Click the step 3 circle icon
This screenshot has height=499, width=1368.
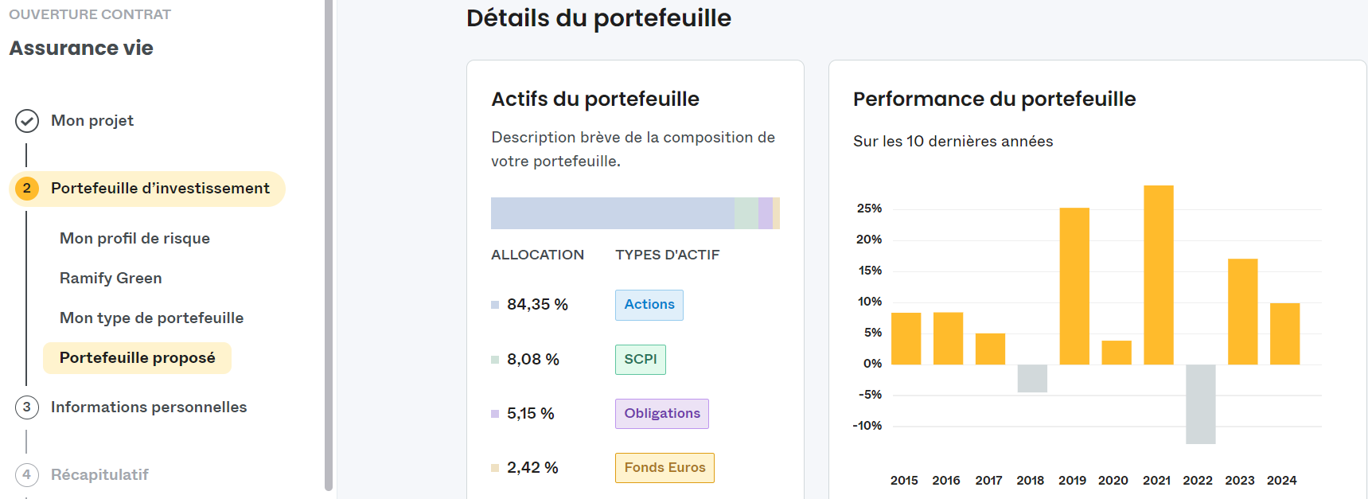click(x=27, y=407)
